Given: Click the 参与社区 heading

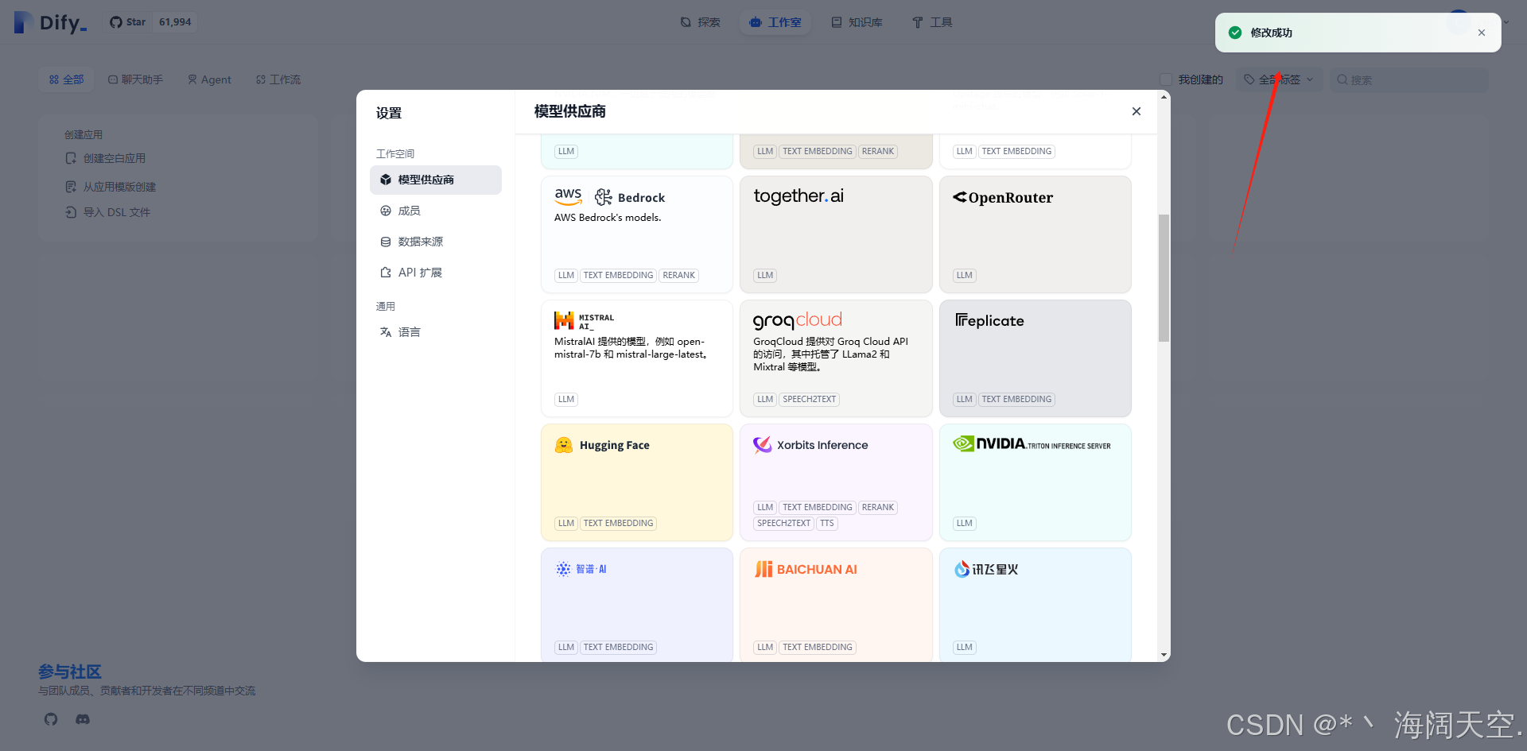Looking at the screenshot, I should (70, 672).
